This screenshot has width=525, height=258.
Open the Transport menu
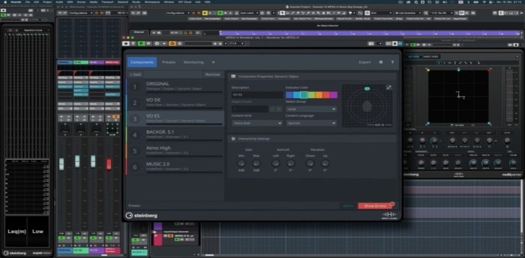[x=108, y=2]
